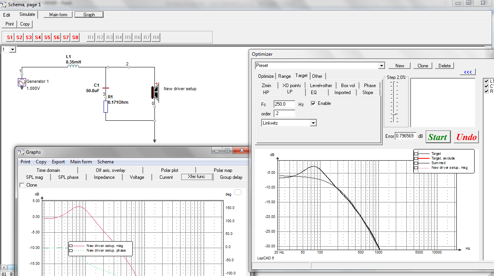Viewport: 494px width, 276px height.
Task: Open the Edit tab in Schema window
Action: tap(7, 15)
